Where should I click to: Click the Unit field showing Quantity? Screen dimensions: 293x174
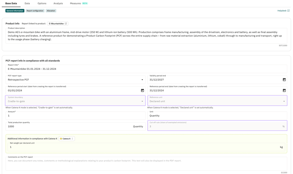click(217, 116)
